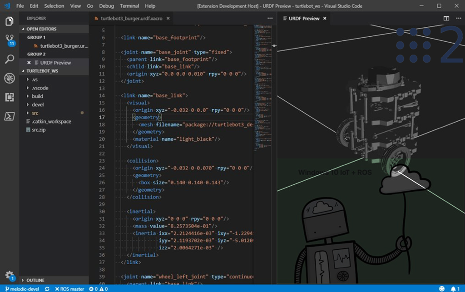The height and width of the screenshot is (292, 465).
Task: Open URDF Preview More Actions ellipsis
Action: point(459,18)
